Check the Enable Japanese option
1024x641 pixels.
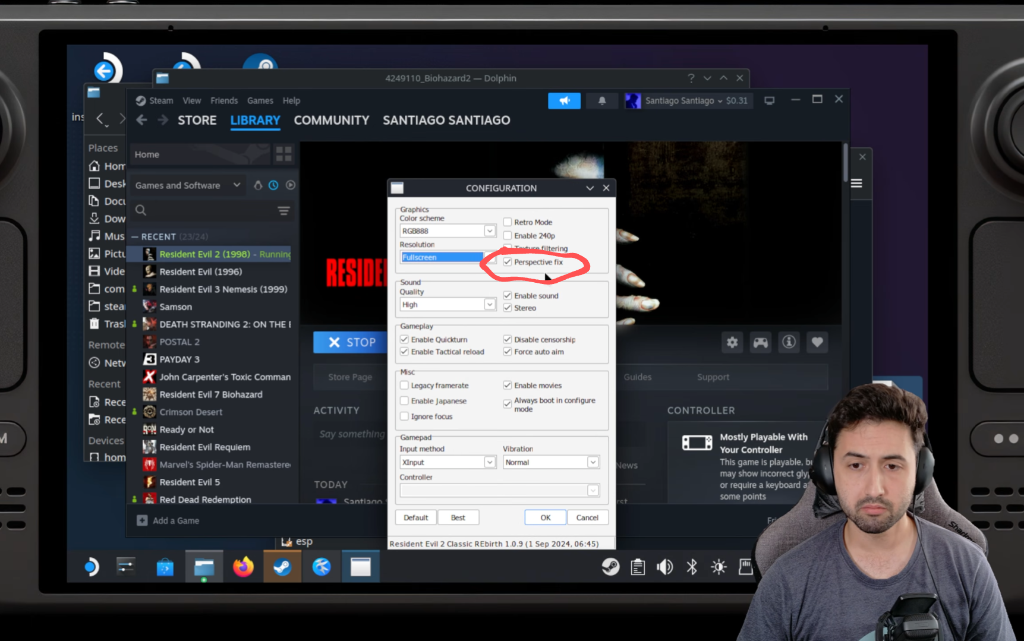[404, 401]
